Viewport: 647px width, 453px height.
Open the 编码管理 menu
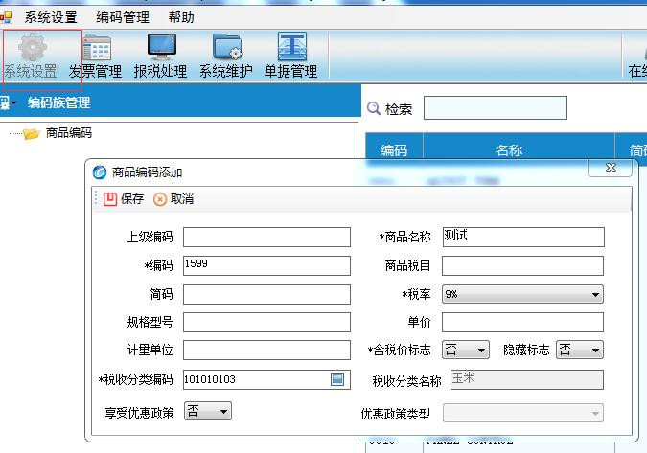pyautogui.click(x=123, y=17)
